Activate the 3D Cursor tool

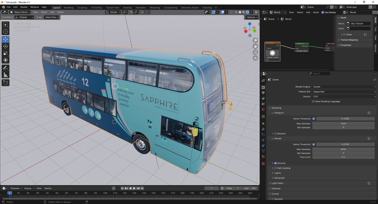tap(6, 32)
